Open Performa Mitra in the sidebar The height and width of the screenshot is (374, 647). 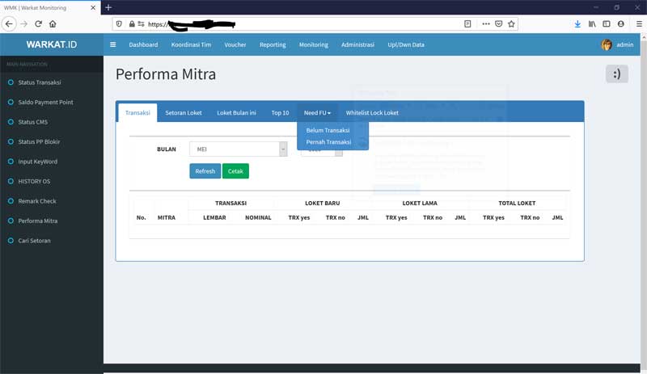click(x=37, y=221)
